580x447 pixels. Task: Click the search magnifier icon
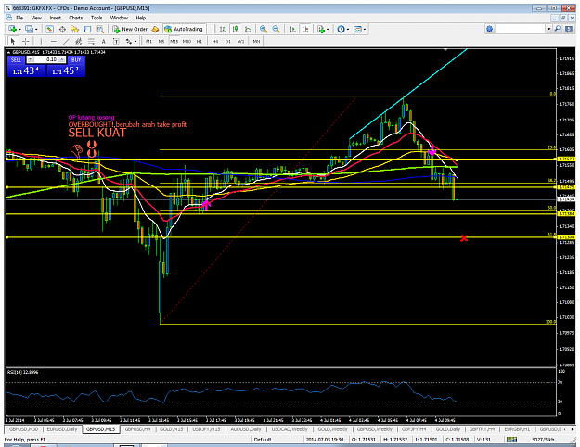558,29
